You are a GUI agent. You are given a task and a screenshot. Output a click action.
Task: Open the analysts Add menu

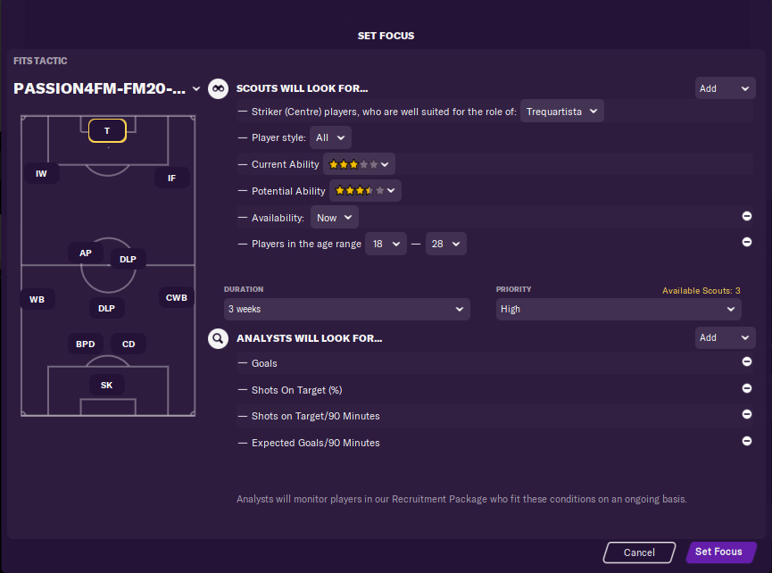pos(725,337)
